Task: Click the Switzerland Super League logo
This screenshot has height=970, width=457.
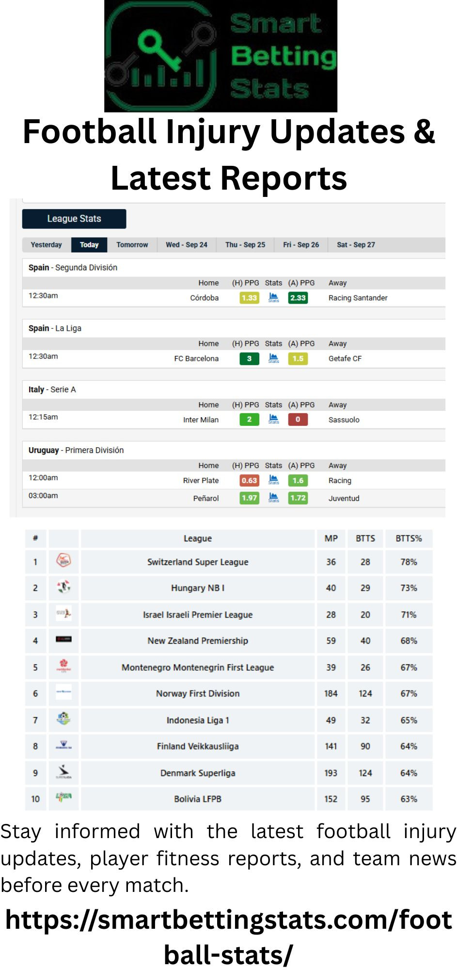Action: point(63,561)
